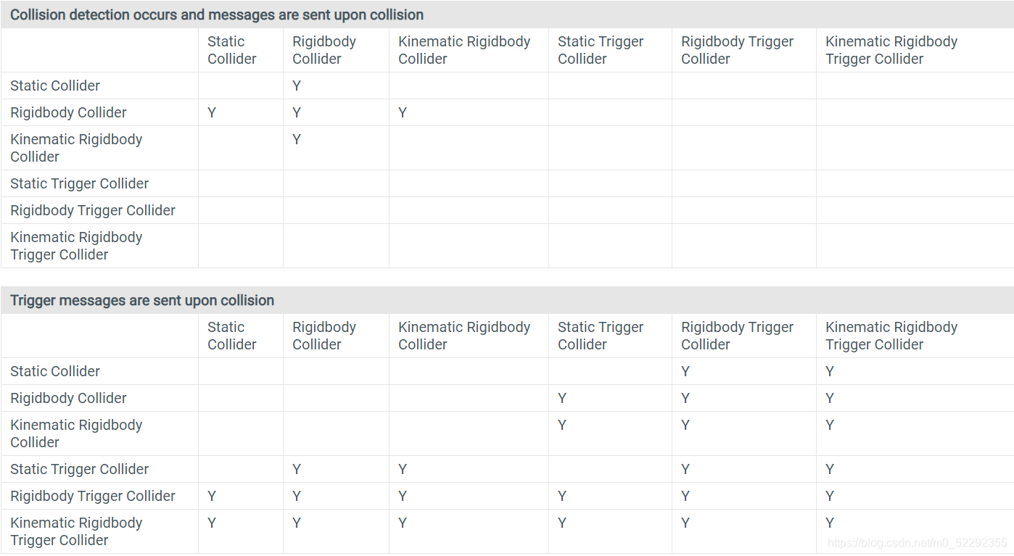Screen dimensions: 1014x556
Task: Click 'Rigidbody Trigger Collider' row label in trigger messages table
Action: (x=93, y=496)
